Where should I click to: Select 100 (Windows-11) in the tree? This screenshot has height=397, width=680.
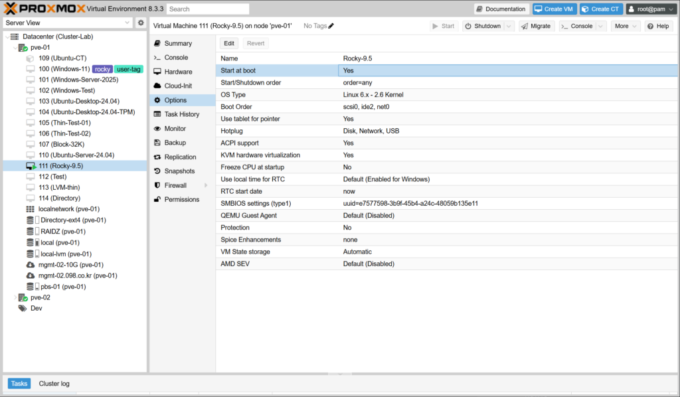click(x=64, y=69)
